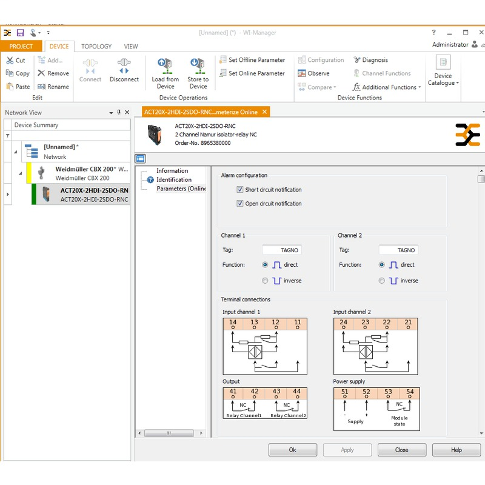485x485 pixels.
Task: Collapse the ribbon with the arrow under title bar
Action: click(483, 45)
